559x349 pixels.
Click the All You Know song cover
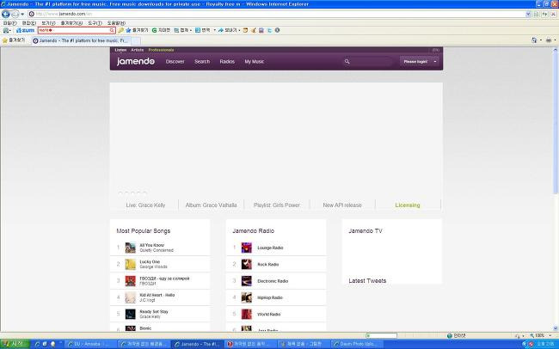pos(131,248)
